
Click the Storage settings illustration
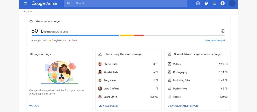59,73
